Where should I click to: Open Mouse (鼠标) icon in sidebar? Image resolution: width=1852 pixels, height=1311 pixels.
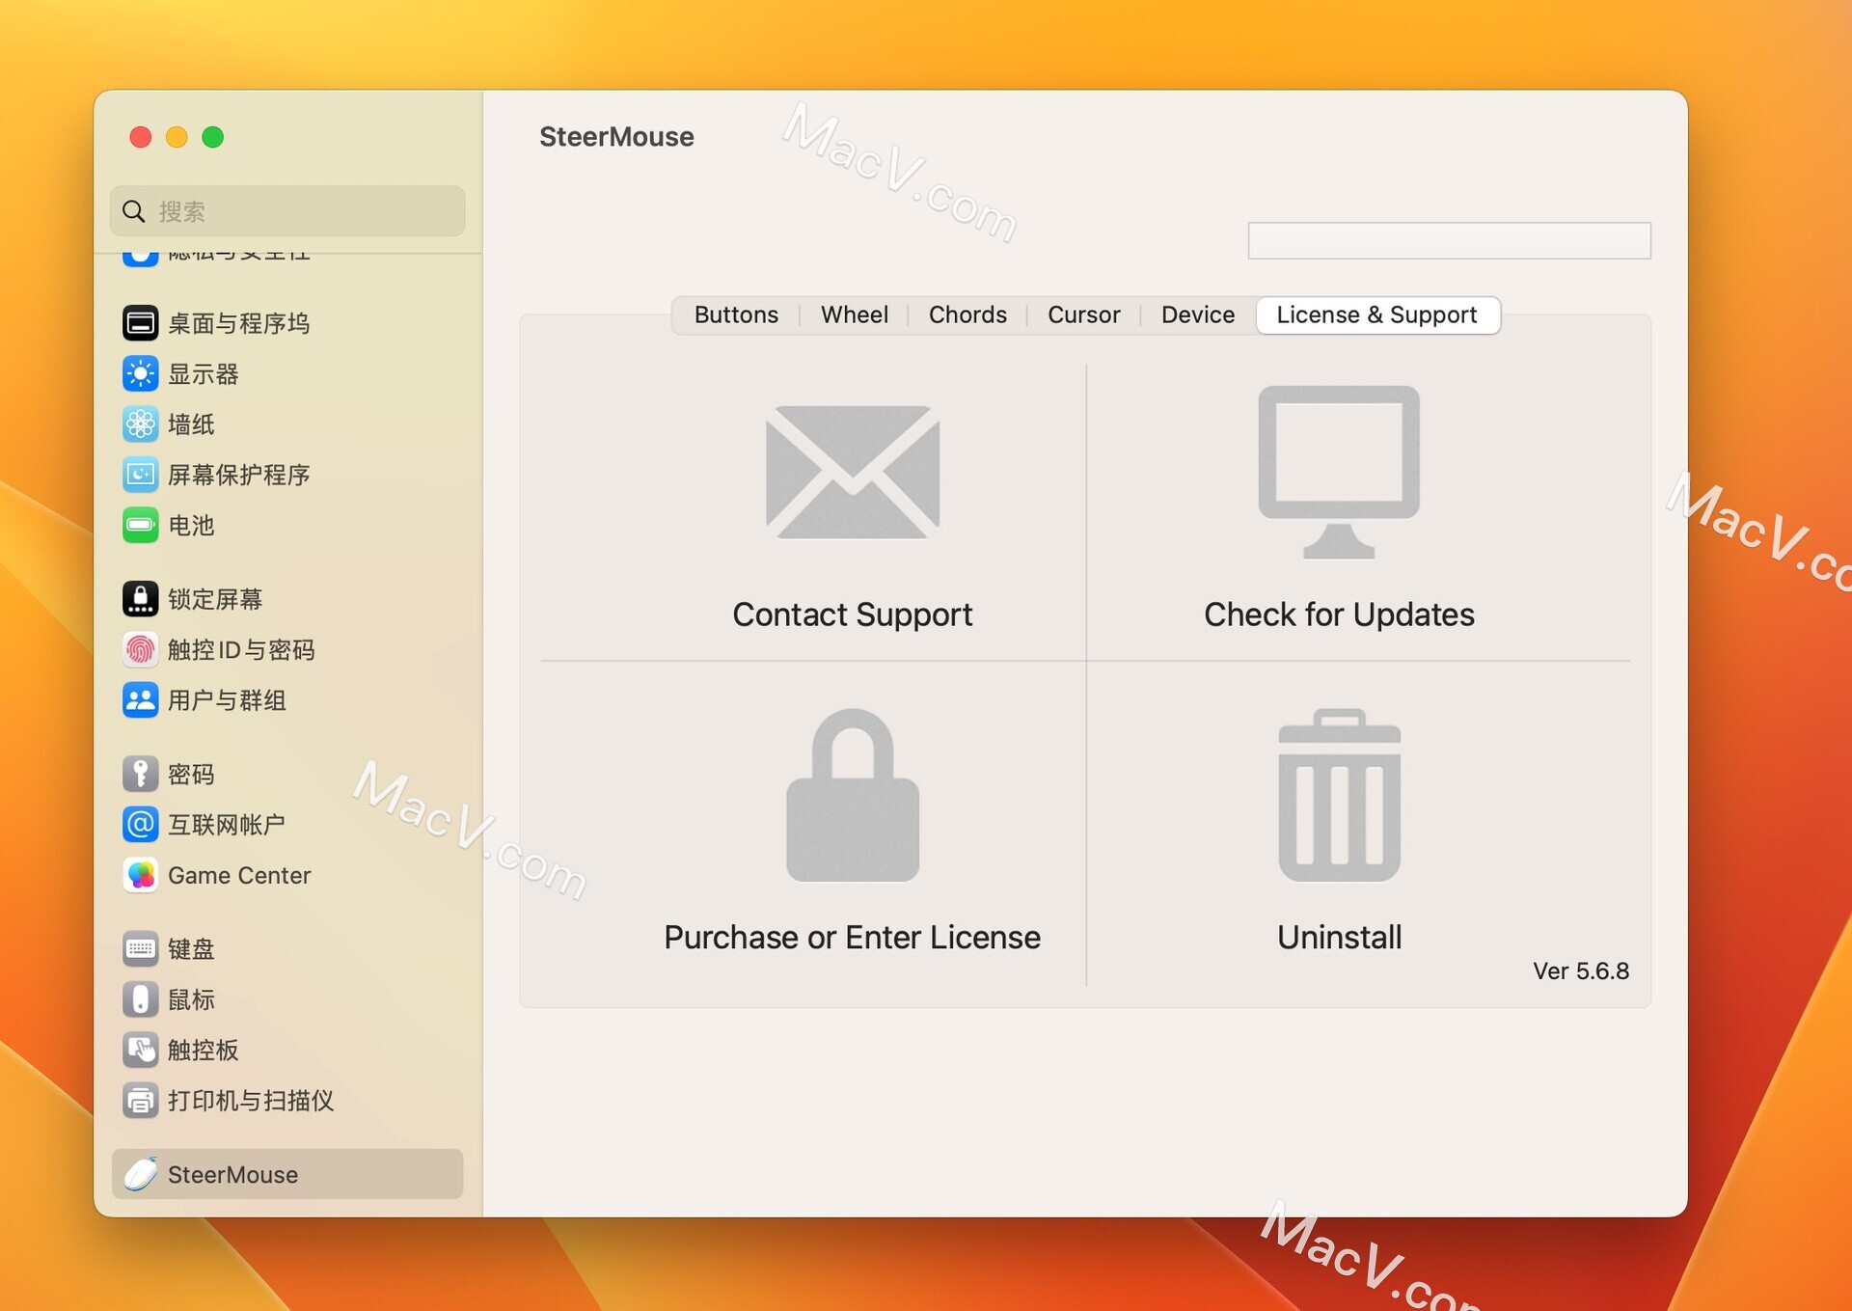(x=141, y=999)
